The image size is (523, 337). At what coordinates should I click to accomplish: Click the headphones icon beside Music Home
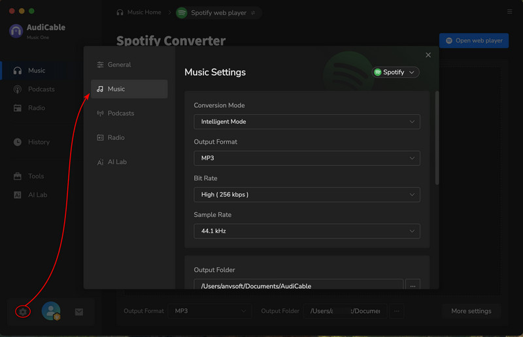click(120, 12)
